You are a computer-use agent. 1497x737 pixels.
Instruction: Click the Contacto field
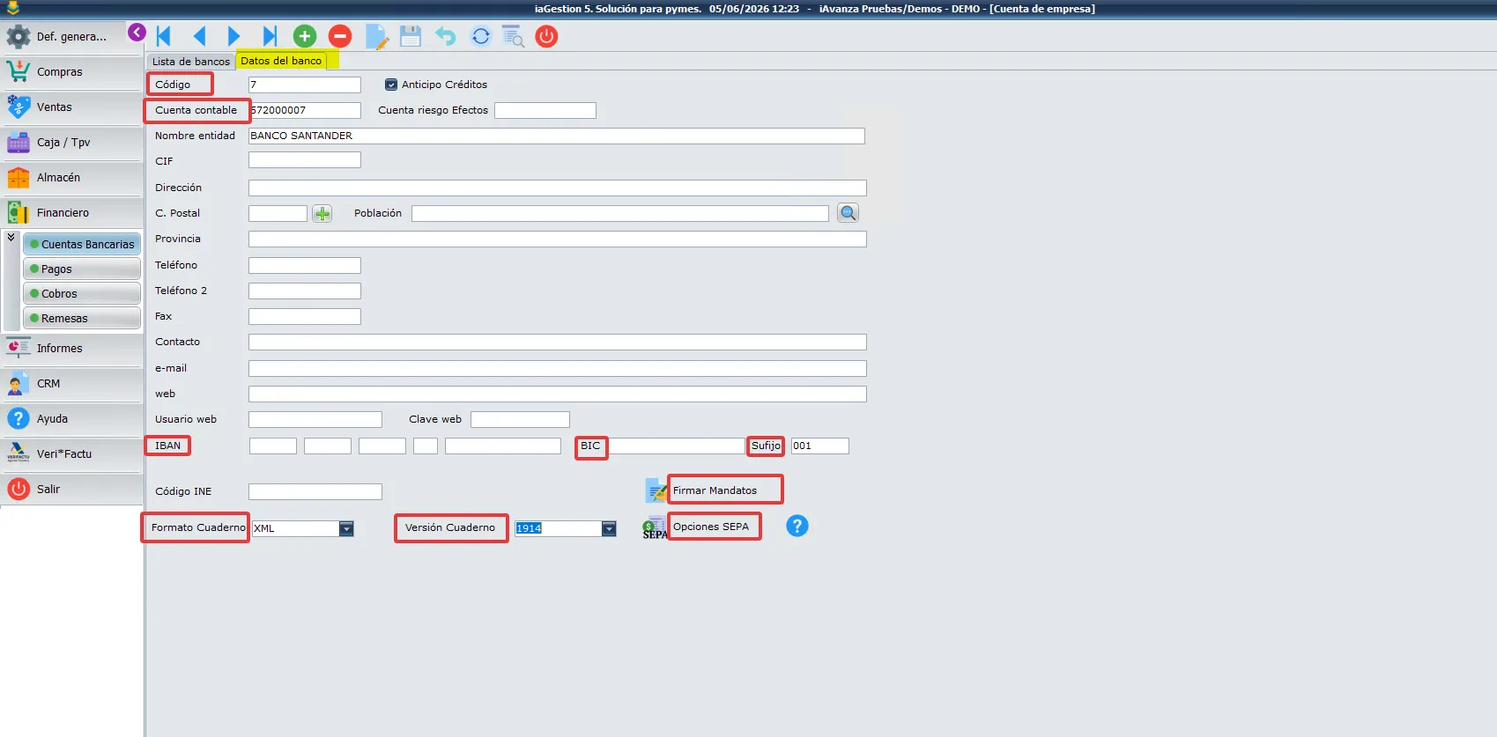tap(558, 342)
